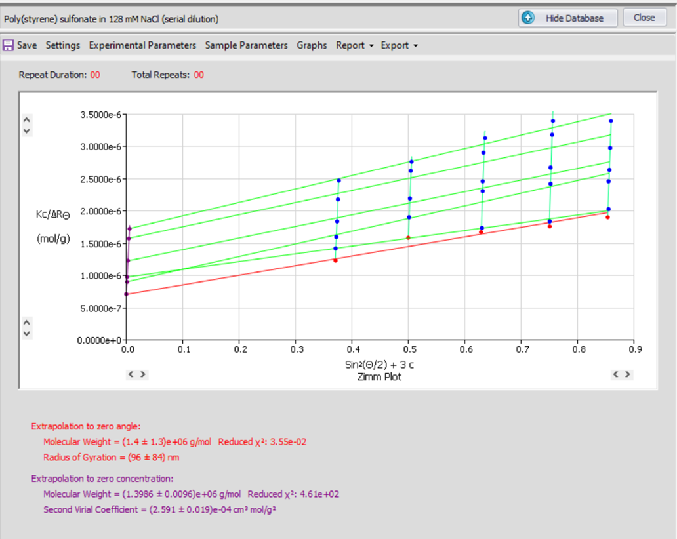Open the Settings menu

point(63,45)
